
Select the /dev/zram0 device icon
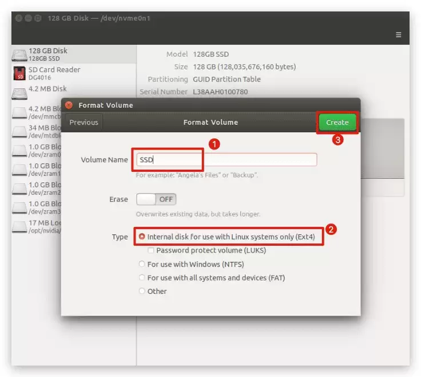[x=19, y=151]
